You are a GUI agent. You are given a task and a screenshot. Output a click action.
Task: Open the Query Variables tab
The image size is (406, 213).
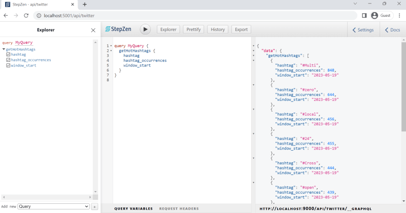point(133,208)
